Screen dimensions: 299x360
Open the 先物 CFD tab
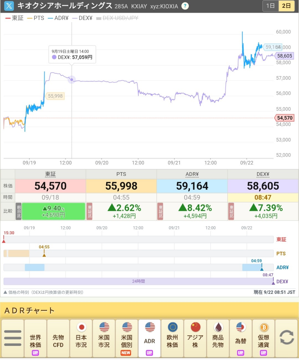point(58,338)
